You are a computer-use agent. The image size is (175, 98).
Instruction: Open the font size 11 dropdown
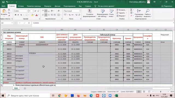pos(33,11)
